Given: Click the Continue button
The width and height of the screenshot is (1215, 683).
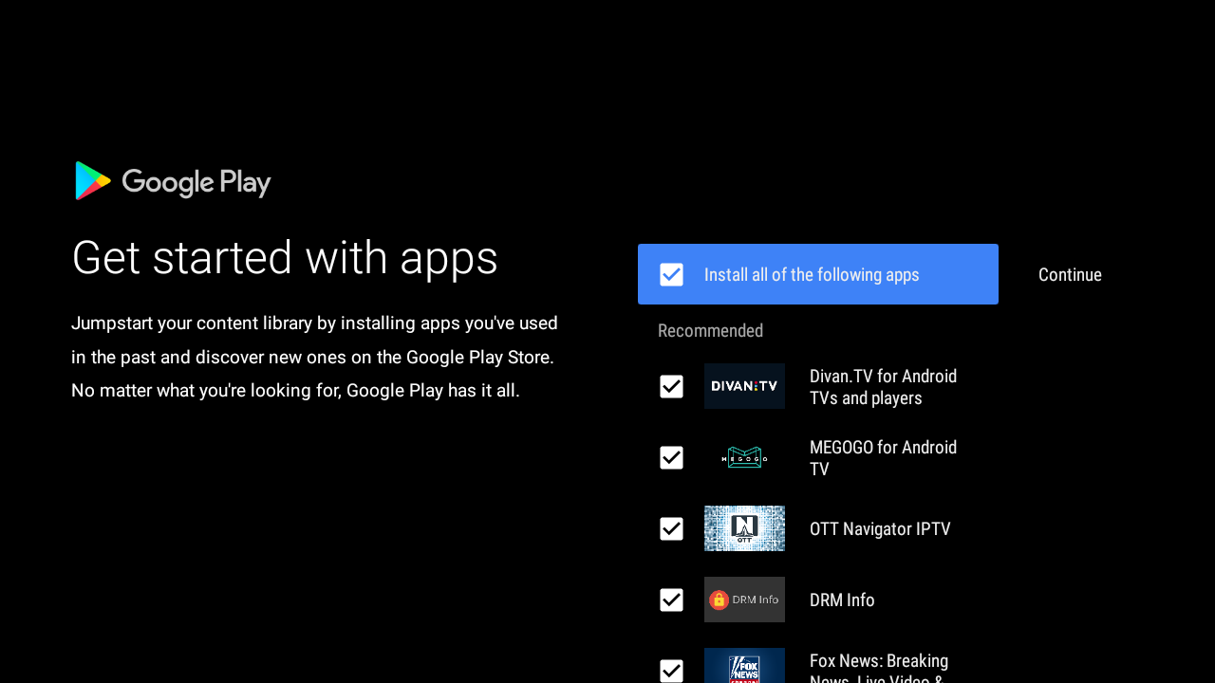Looking at the screenshot, I should (1070, 274).
